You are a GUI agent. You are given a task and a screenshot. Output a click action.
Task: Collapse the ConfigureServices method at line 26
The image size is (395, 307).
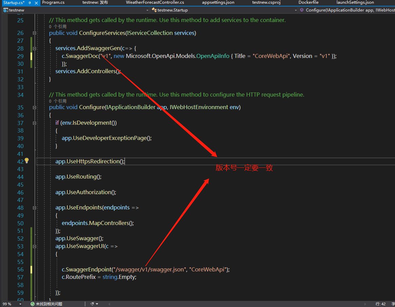coord(34,33)
